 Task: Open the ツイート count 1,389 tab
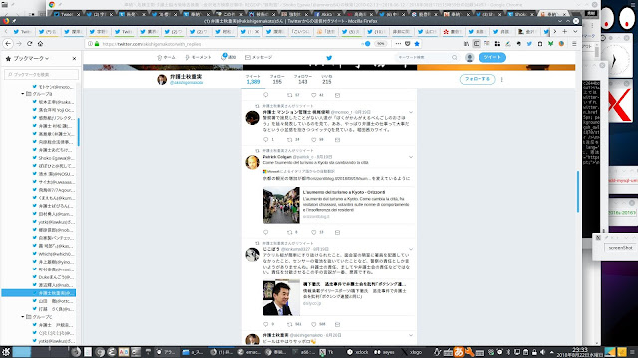(253, 80)
